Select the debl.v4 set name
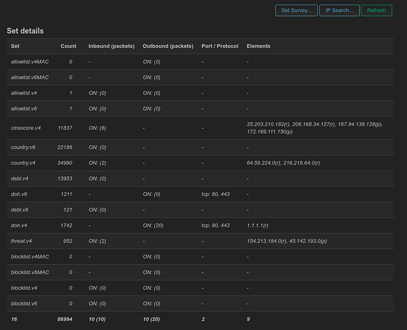Image resolution: width=407 pixels, height=330 pixels. pyautogui.click(x=19, y=179)
